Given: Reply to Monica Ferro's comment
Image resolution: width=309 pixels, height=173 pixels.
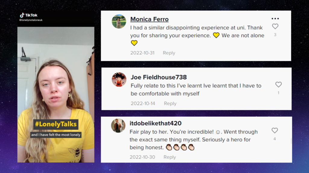Looking at the screenshot, I should [169, 53].
